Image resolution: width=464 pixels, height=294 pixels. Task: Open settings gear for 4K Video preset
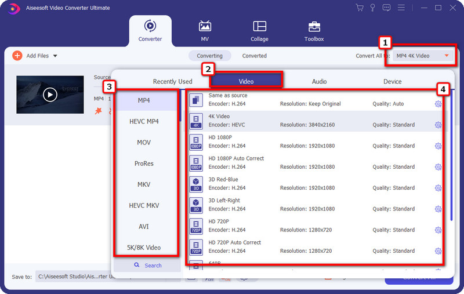438,125
